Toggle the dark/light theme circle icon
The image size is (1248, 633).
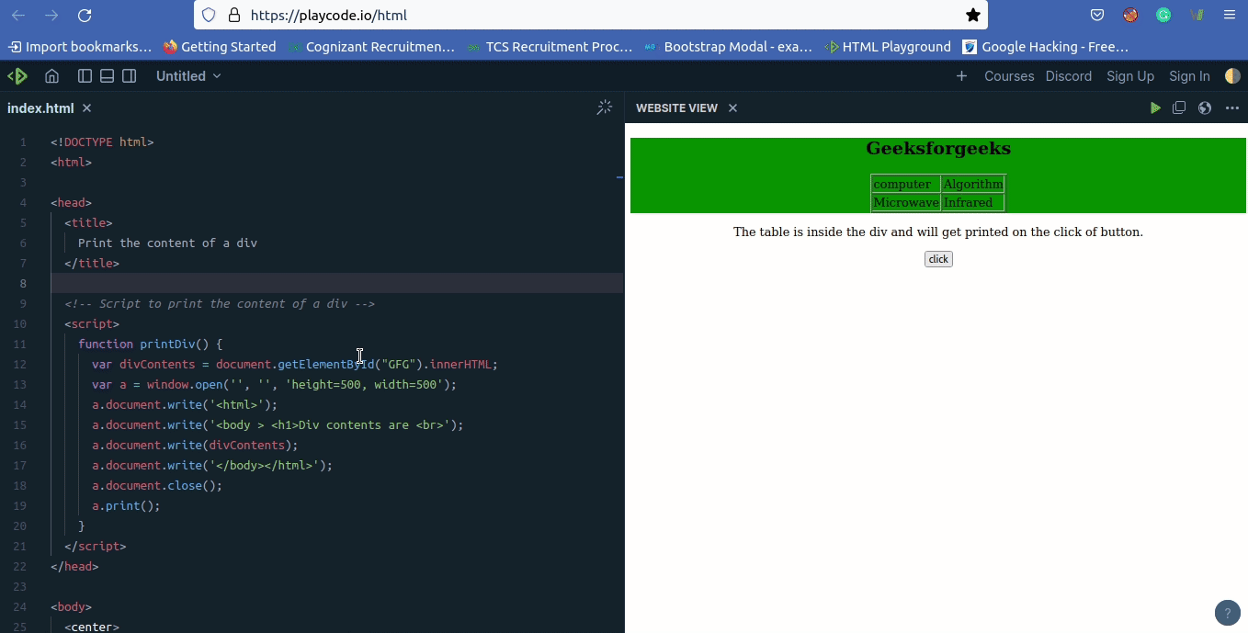pyautogui.click(x=1232, y=76)
